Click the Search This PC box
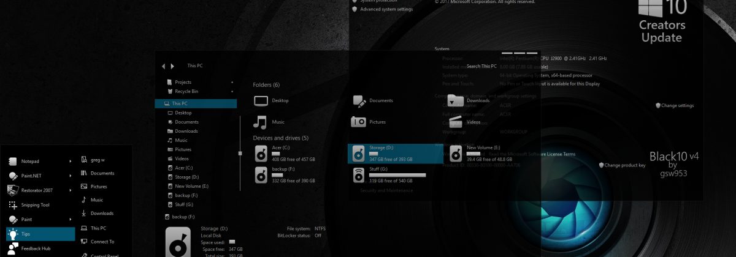736x257 pixels. [x=481, y=66]
